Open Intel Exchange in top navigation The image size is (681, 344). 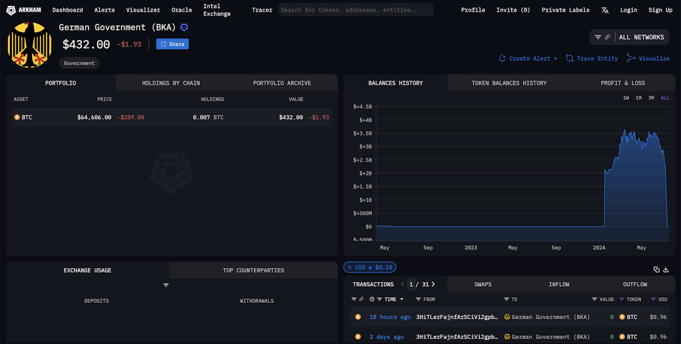(x=217, y=10)
